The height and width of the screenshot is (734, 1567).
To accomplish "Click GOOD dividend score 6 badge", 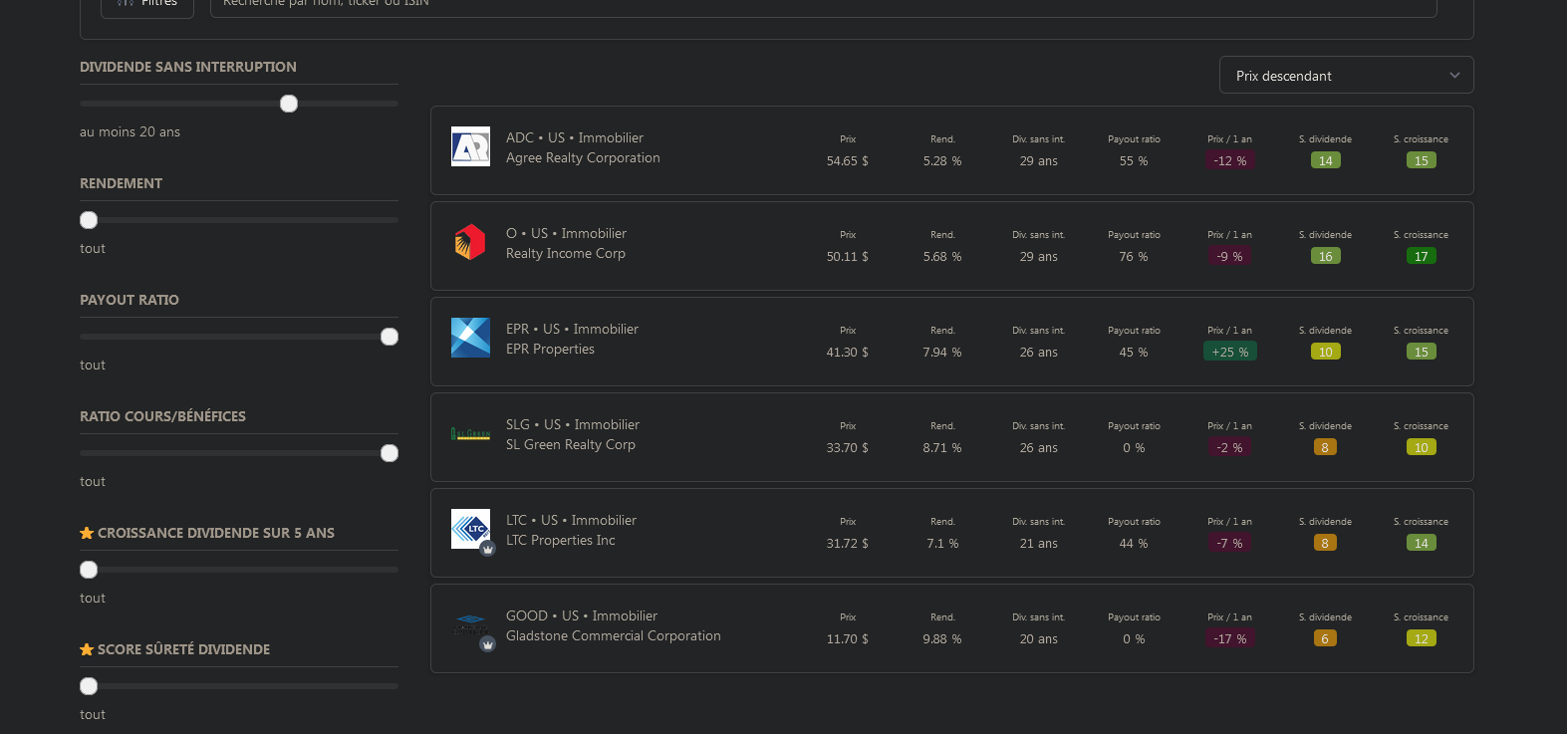I will point(1325,638).
